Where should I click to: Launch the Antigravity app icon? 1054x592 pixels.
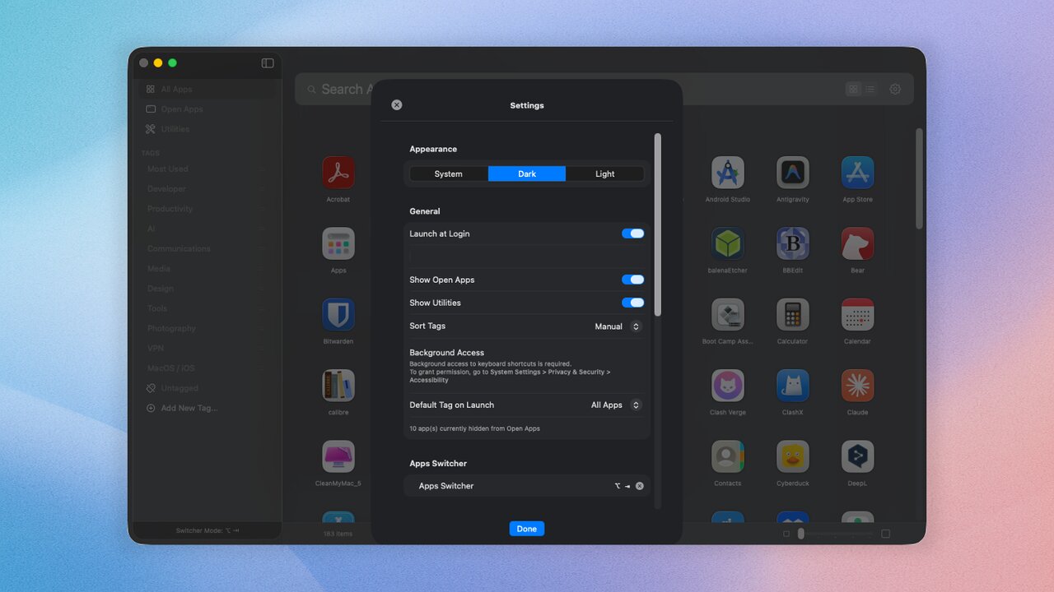[x=793, y=173]
